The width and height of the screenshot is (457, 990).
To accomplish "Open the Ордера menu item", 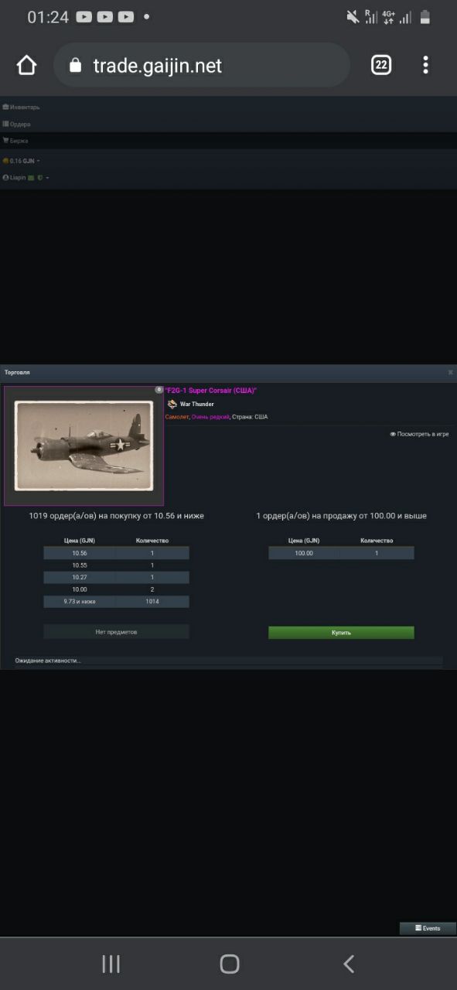I will coord(17,124).
